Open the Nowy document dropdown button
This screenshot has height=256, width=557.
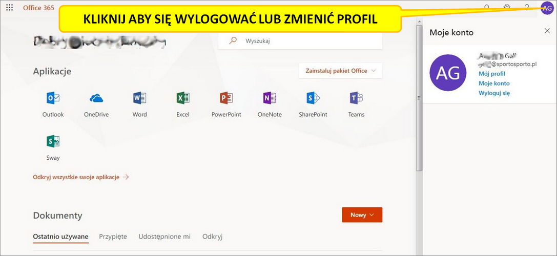pyautogui.click(x=362, y=215)
